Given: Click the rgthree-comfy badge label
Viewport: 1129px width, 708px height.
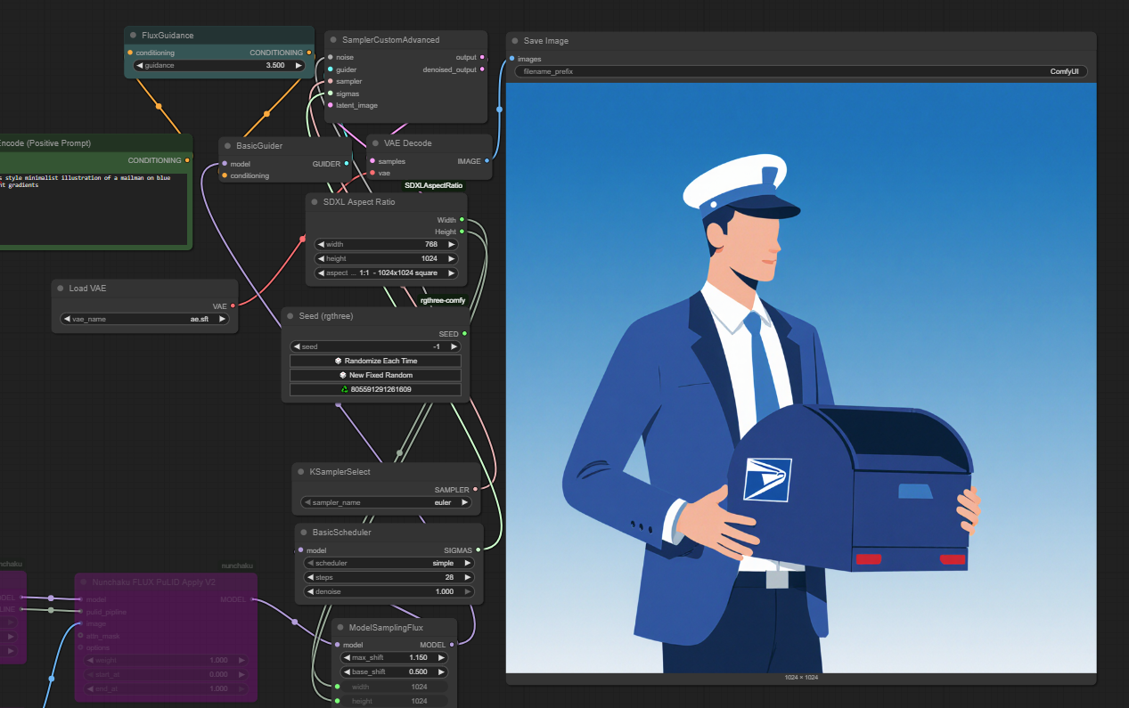Looking at the screenshot, I should pyautogui.click(x=443, y=300).
